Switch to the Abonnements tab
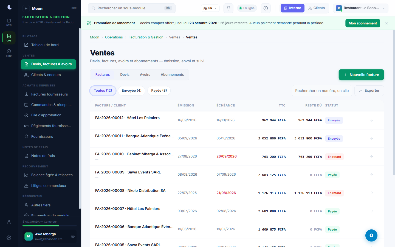395x247 pixels. point(172,75)
